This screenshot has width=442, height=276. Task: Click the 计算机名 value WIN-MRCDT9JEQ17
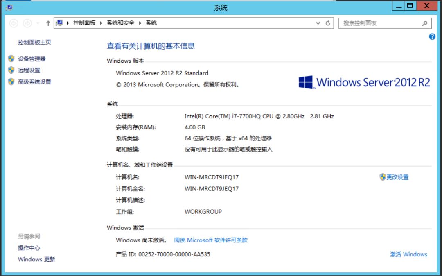[212, 177]
